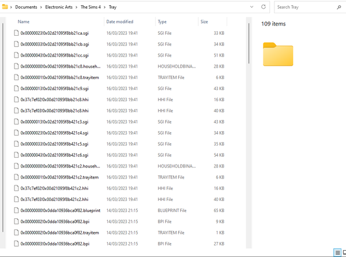Viewport: 346px width, 257px height.
Task: Click the file list vertical scrollbar thumb
Action: click(x=249, y=43)
